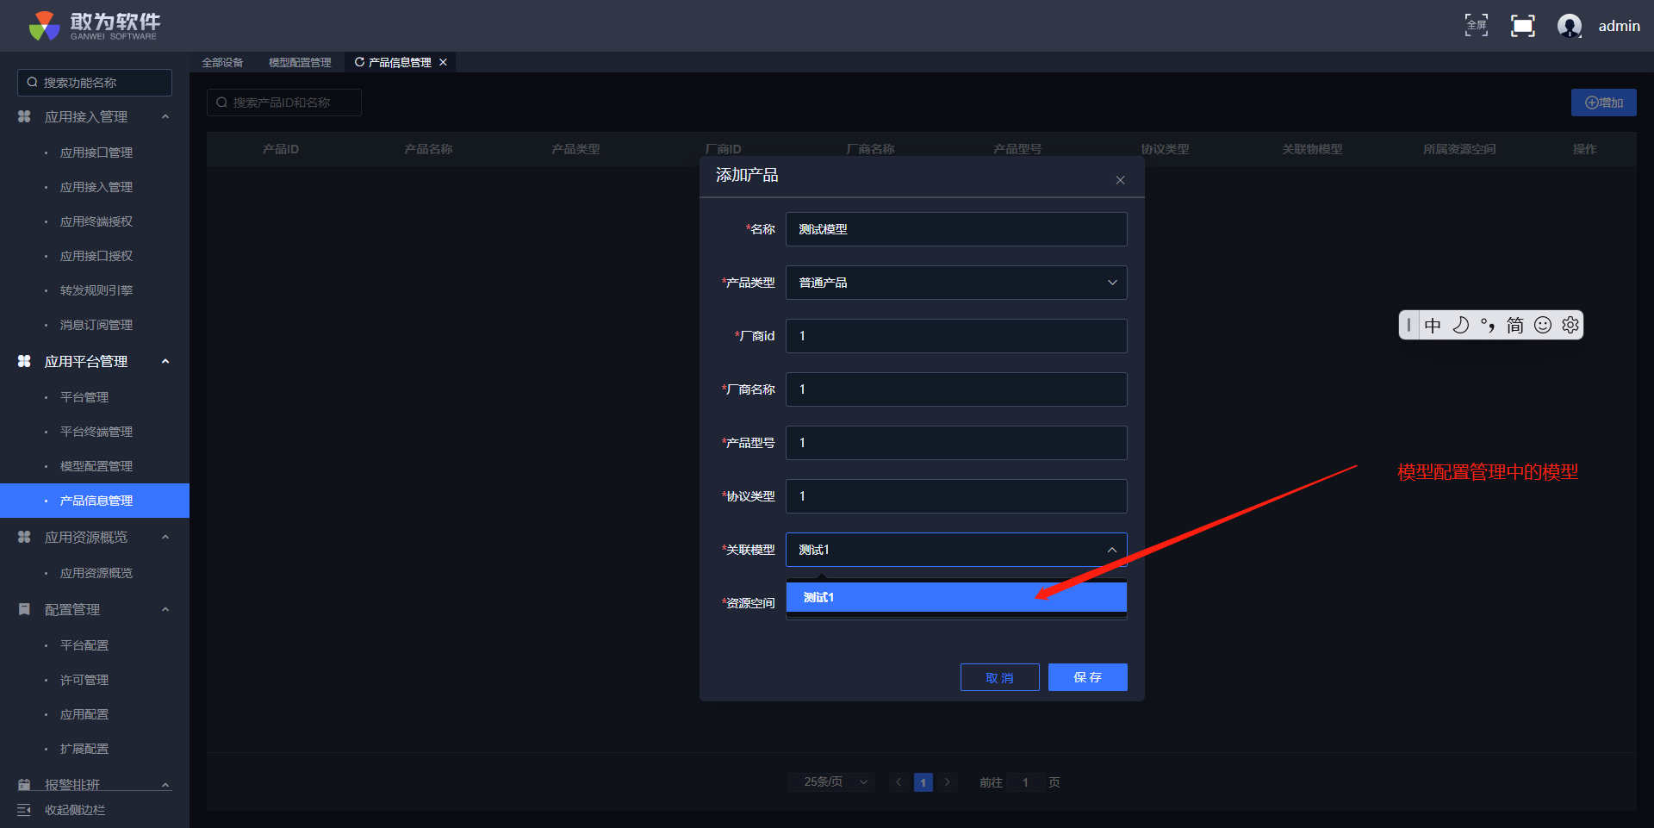Click the 应用资源概览 grid icon
1654x828 pixels.
(24, 537)
